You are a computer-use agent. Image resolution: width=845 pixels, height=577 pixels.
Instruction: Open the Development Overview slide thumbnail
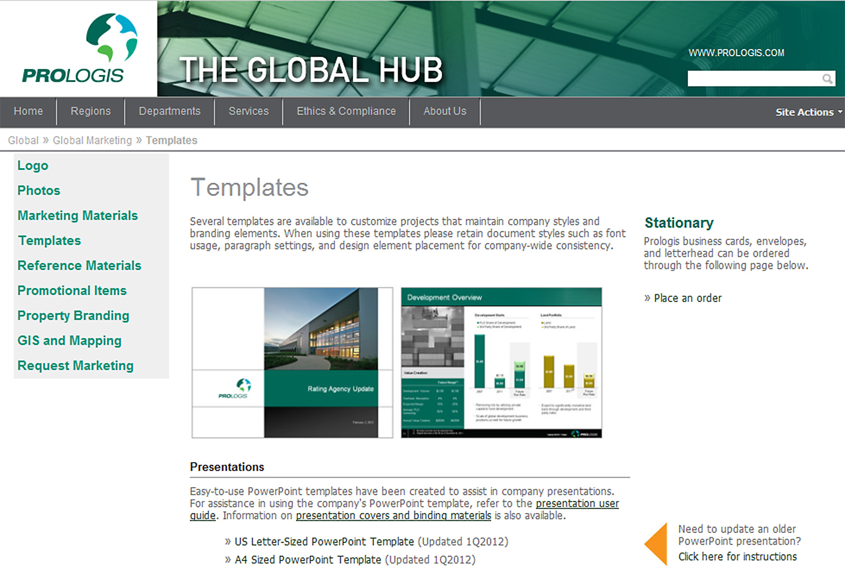click(x=501, y=362)
